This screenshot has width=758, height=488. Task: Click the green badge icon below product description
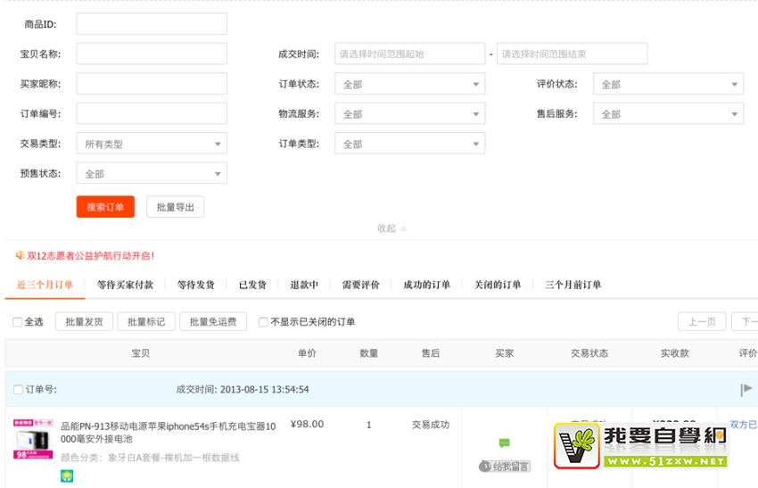67,476
